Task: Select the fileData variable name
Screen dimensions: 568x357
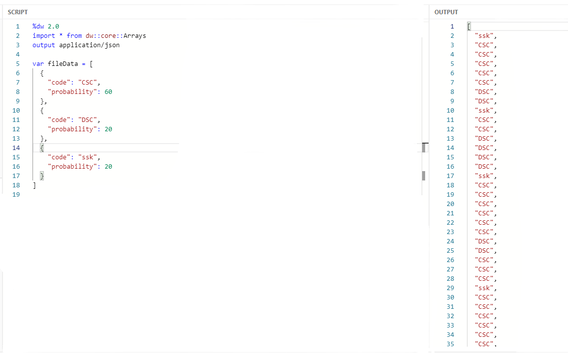Action: [61, 63]
